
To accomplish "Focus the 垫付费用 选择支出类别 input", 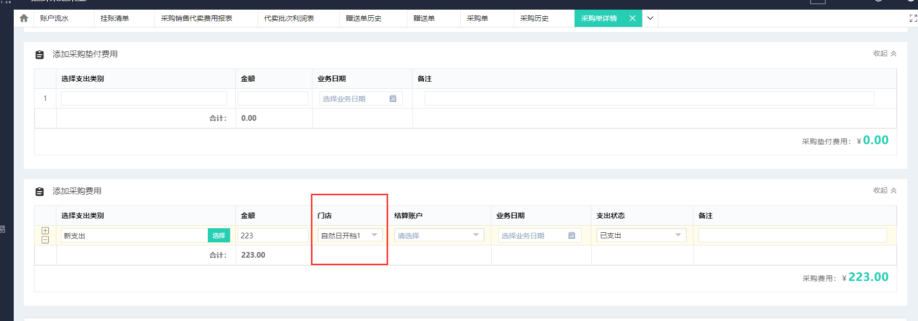I will (144, 98).
